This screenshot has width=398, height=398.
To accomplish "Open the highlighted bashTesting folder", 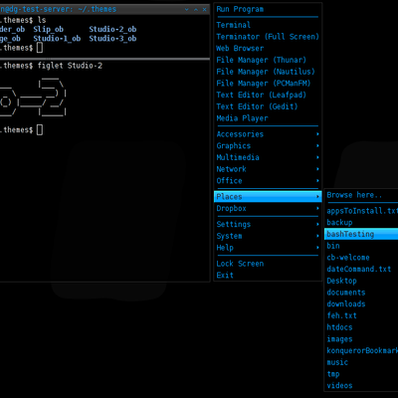I will point(361,234).
